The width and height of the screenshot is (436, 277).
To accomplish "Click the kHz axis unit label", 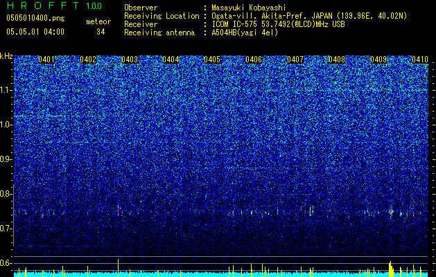I will point(6,56).
